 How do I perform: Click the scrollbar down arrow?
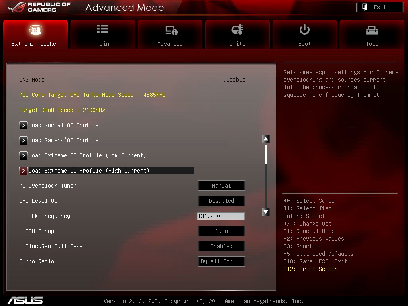click(266, 212)
